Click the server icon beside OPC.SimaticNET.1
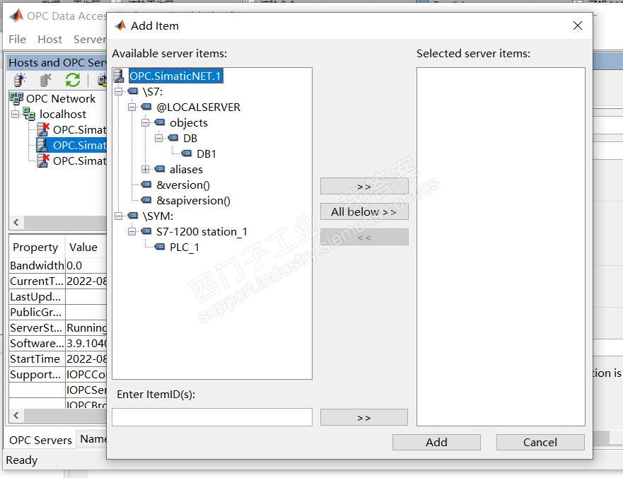Image resolution: width=623 pixels, height=478 pixels. [x=119, y=76]
